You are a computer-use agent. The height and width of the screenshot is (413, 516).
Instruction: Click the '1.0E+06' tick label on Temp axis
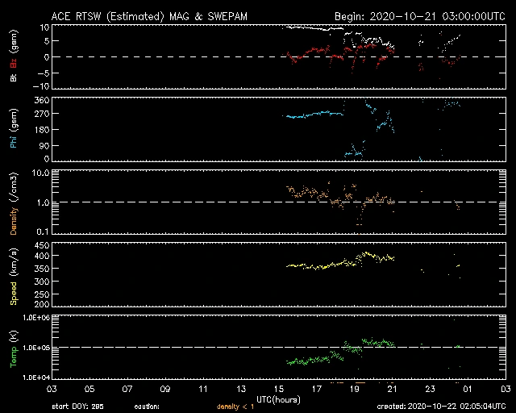pos(36,318)
